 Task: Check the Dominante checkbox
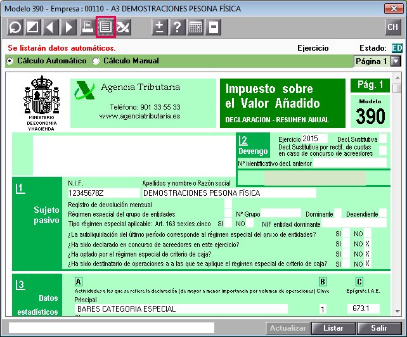coord(338,213)
